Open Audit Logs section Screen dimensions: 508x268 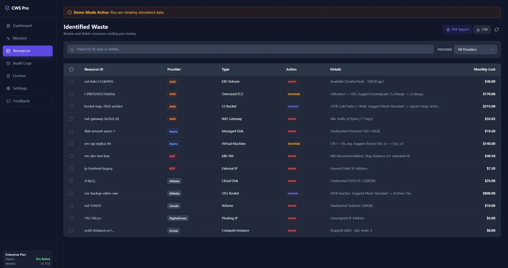coord(28,64)
